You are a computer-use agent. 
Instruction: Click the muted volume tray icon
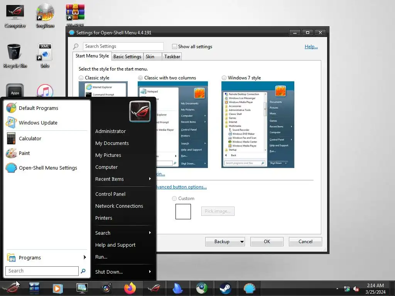click(356, 289)
